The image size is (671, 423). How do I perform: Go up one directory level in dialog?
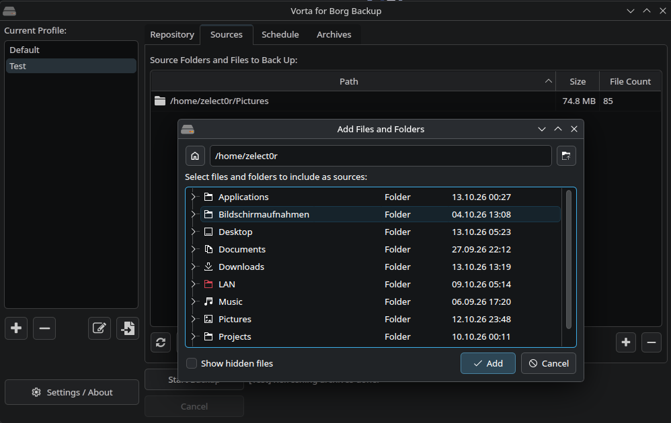566,156
